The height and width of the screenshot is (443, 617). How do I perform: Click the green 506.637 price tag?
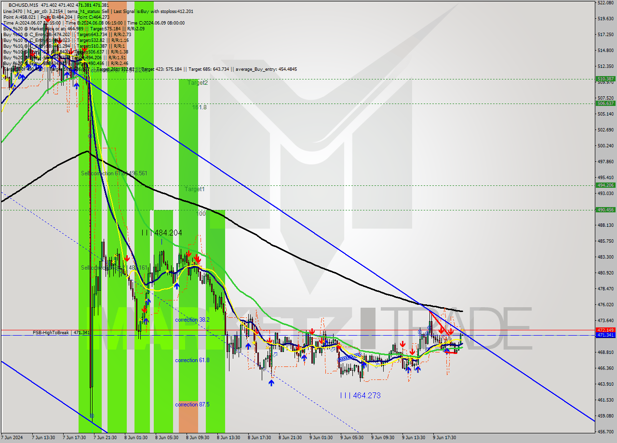(x=605, y=103)
